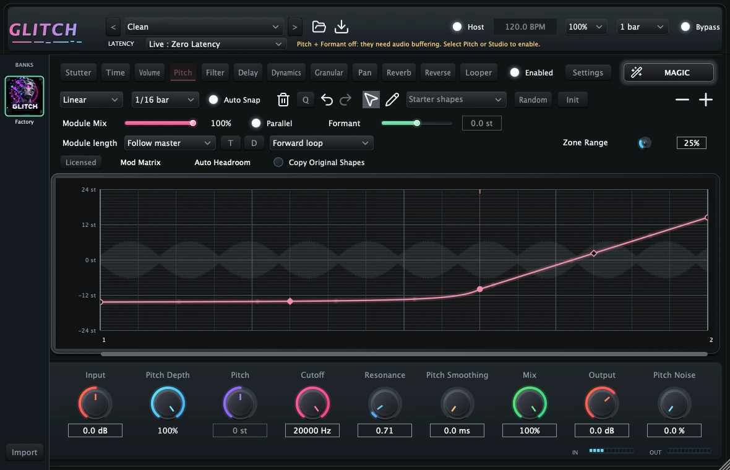Image resolution: width=730 pixels, height=470 pixels.
Task: Switch to the Reverb tab
Action: (399, 72)
